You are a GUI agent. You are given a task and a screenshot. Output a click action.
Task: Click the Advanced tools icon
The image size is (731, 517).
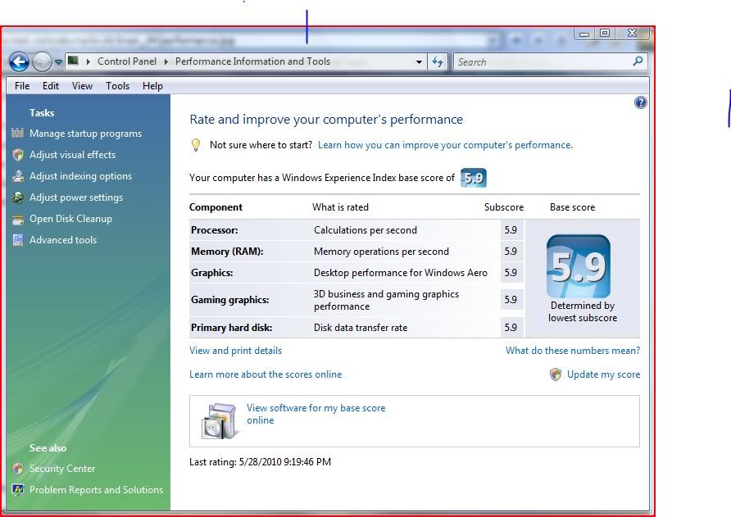point(18,240)
